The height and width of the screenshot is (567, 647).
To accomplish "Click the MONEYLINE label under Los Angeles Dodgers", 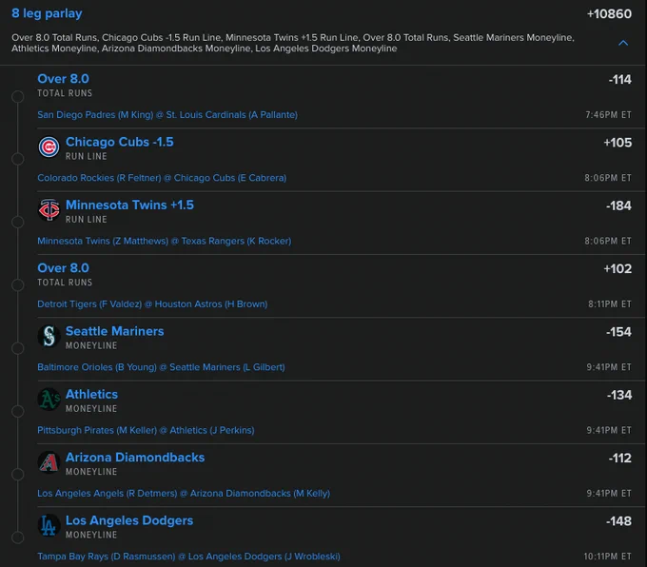I will [91, 535].
